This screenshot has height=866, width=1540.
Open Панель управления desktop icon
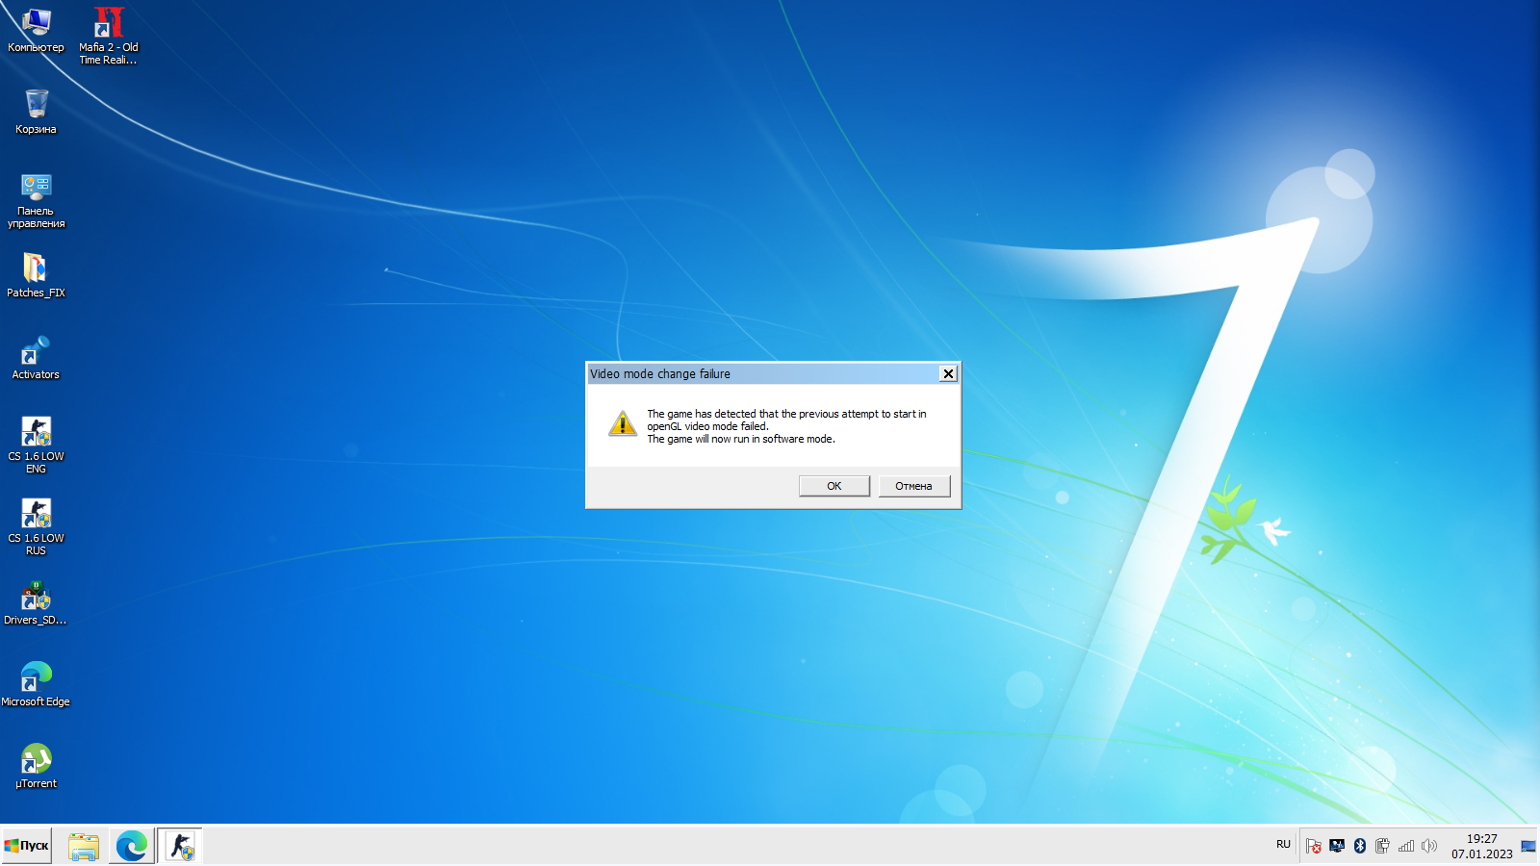pos(36,199)
